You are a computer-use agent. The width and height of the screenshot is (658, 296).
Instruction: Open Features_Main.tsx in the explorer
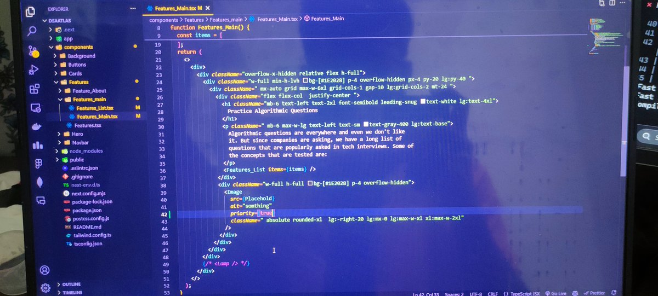(x=97, y=117)
